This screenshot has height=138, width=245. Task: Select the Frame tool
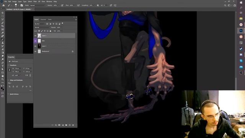coord(3,29)
